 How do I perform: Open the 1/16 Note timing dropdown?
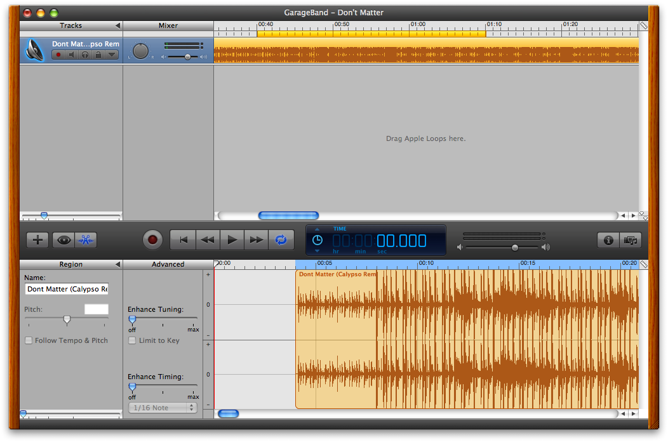pyautogui.click(x=163, y=408)
